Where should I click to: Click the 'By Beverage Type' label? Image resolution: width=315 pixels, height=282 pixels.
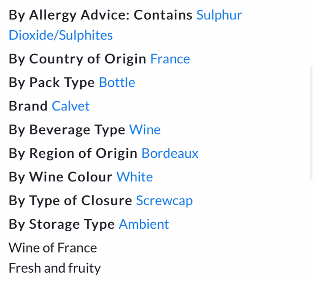coord(67,130)
